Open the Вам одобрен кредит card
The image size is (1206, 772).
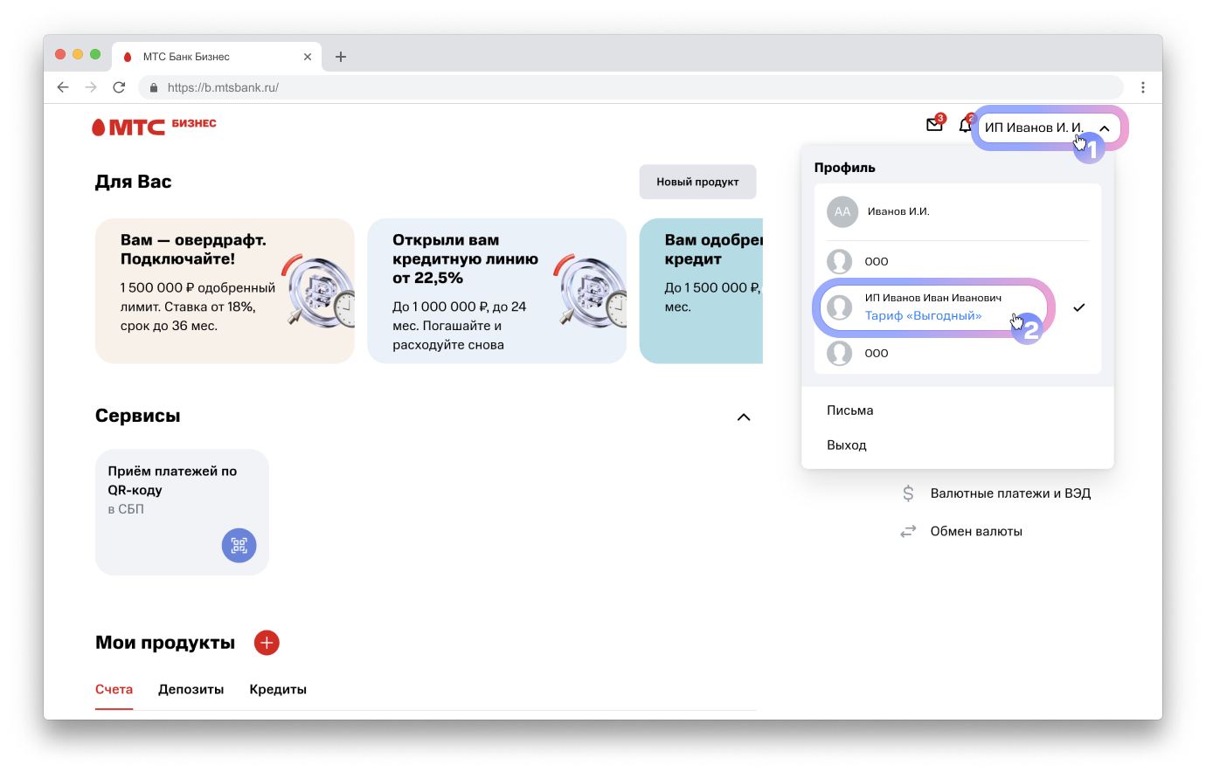[x=701, y=291]
